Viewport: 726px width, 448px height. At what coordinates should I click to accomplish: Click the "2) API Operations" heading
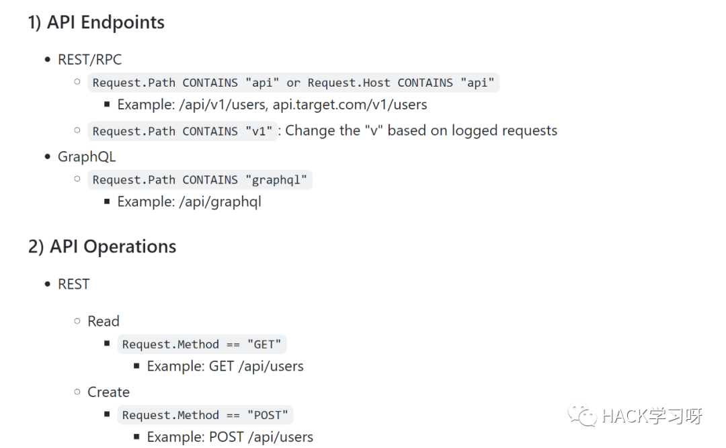[102, 247]
